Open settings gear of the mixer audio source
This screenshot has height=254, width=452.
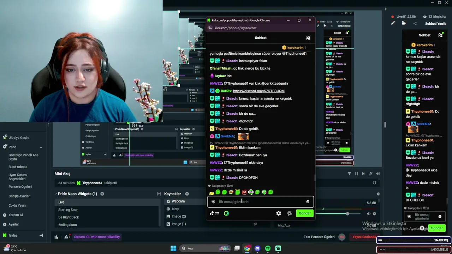(374, 213)
